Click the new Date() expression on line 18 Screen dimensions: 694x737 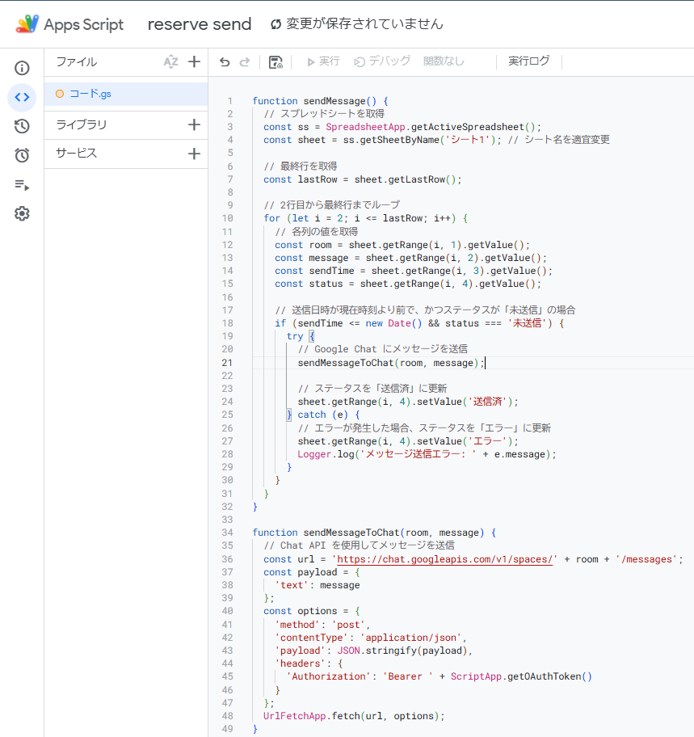click(x=393, y=323)
